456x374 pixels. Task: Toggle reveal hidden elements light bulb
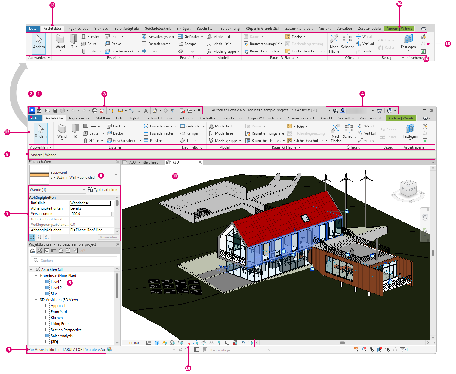click(x=219, y=343)
